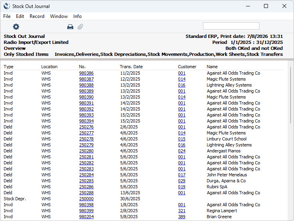294x221 pixels.
Task: Select the name 'Regina Lampert'
Action: click(222, 211)
